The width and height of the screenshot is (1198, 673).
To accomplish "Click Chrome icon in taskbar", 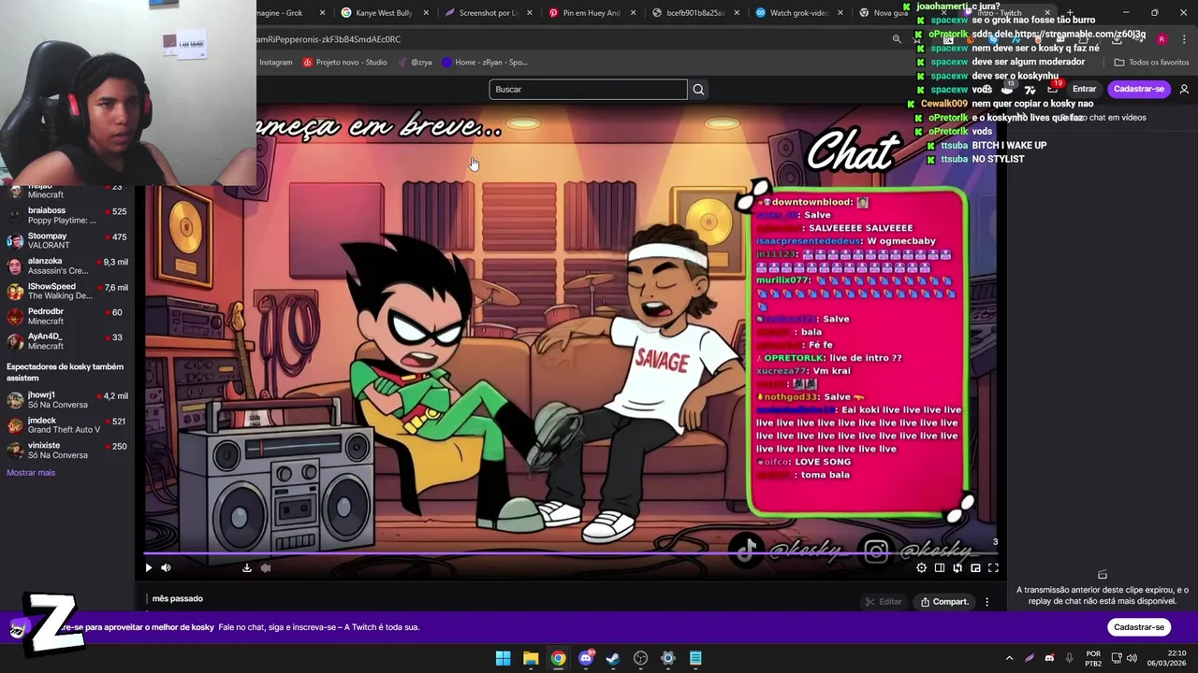I will click(558, 658).
